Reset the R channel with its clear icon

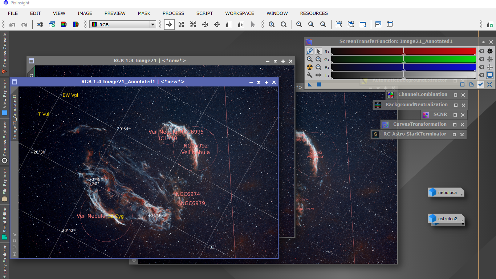[481, 51]
